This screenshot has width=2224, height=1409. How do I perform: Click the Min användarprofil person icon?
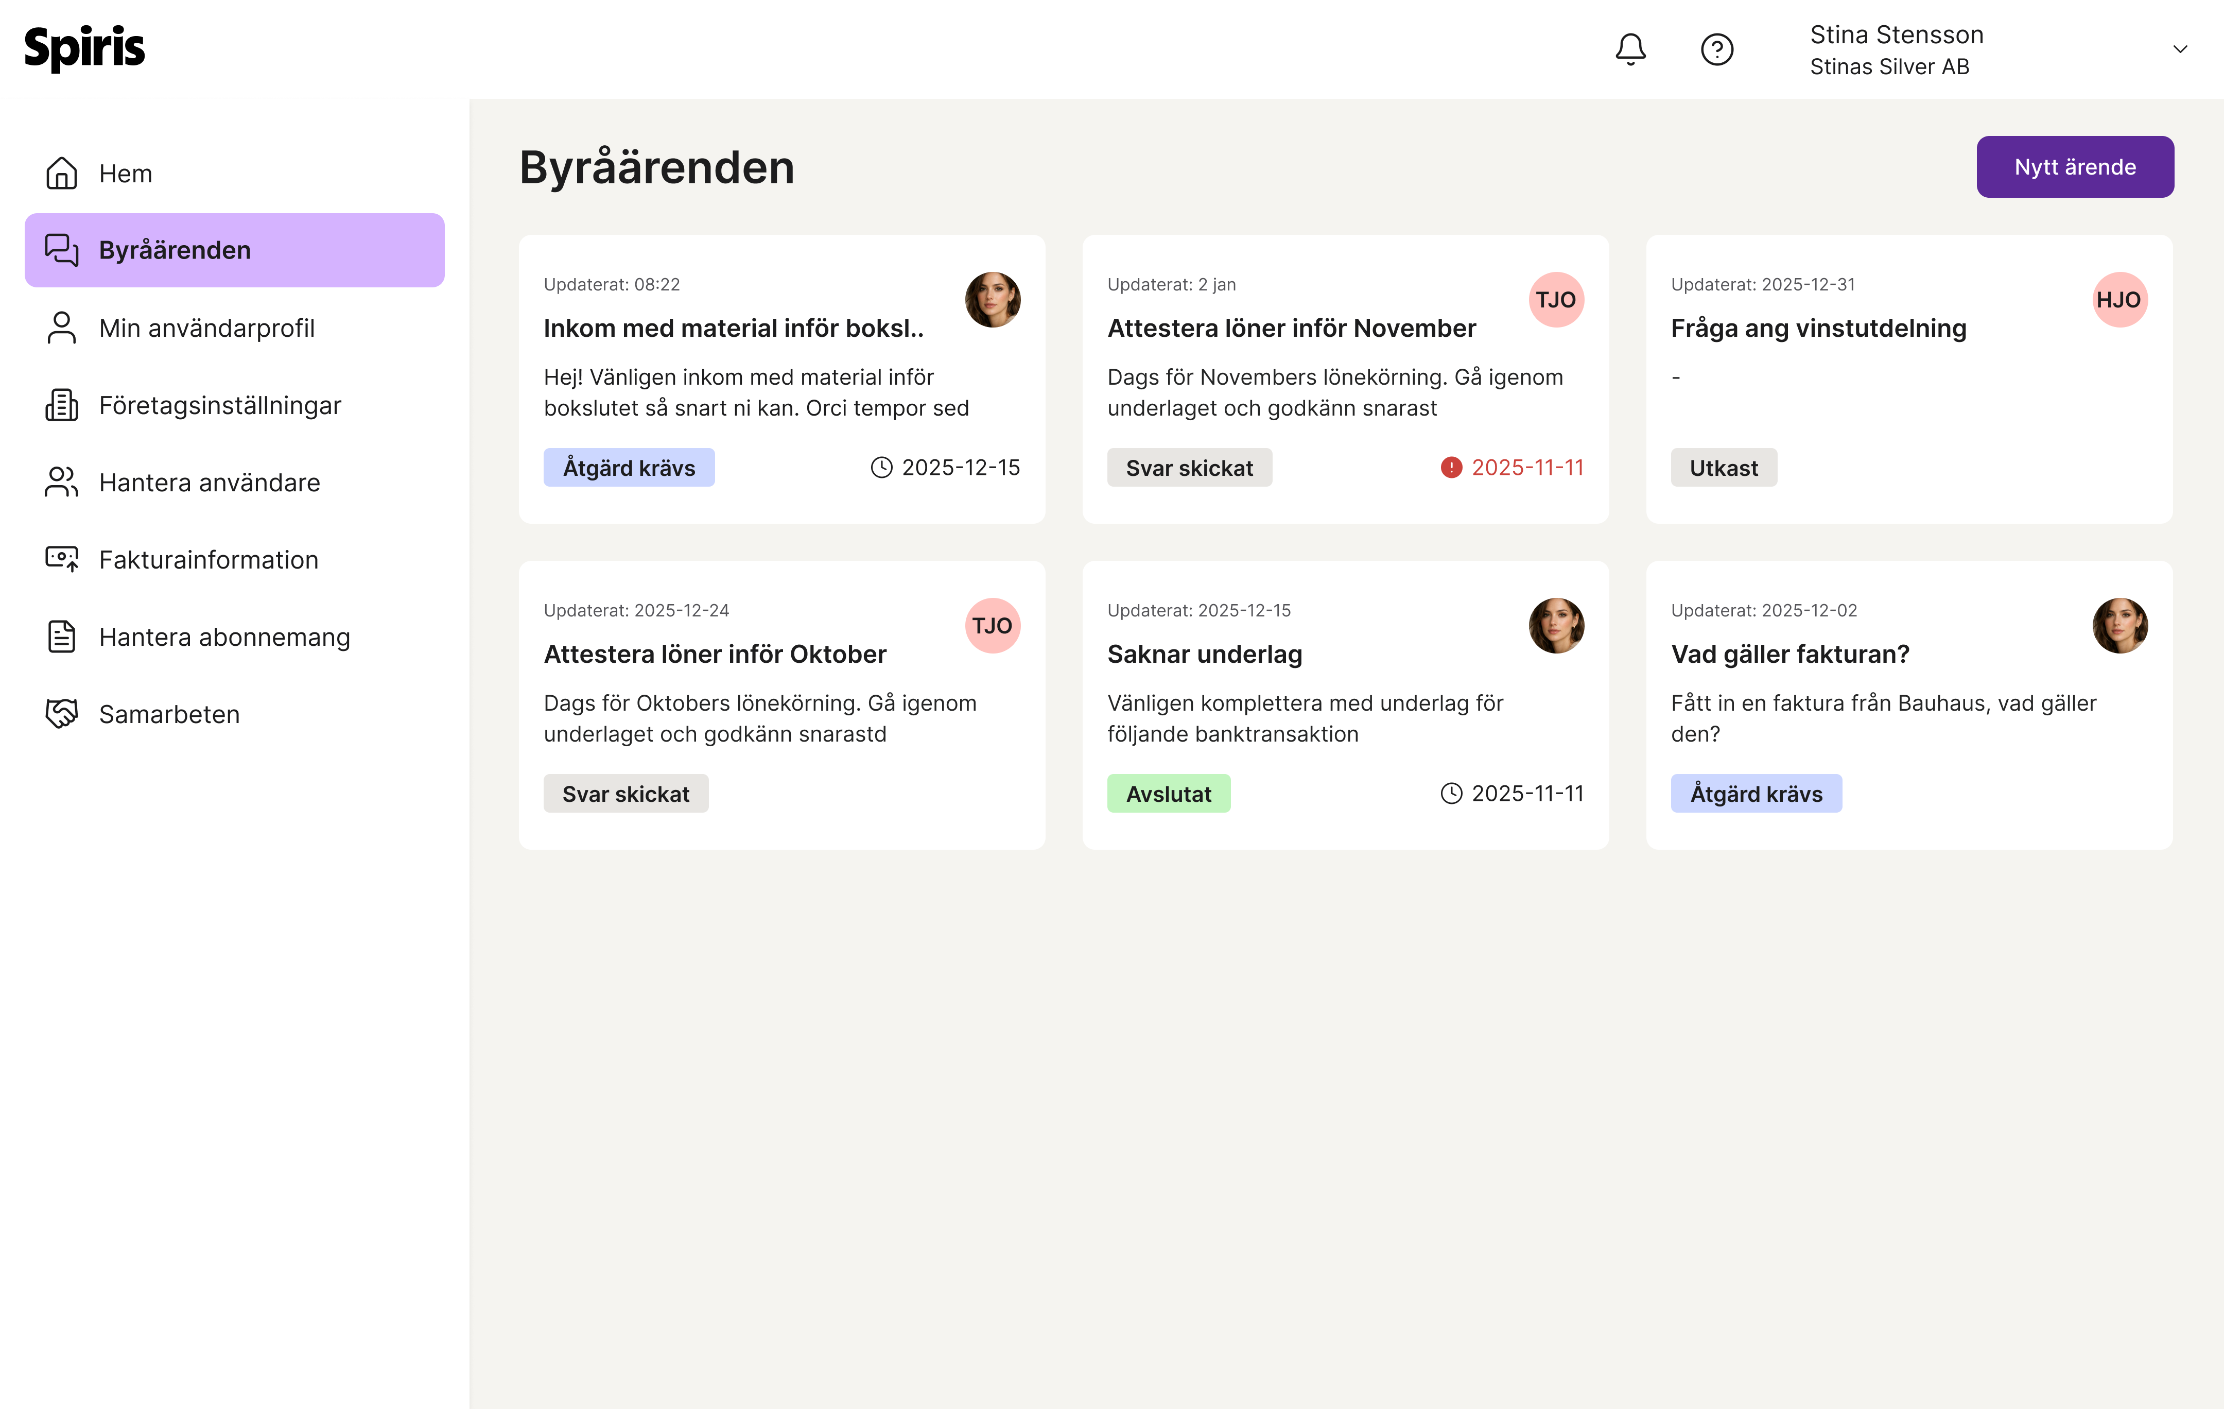point(62,328)
